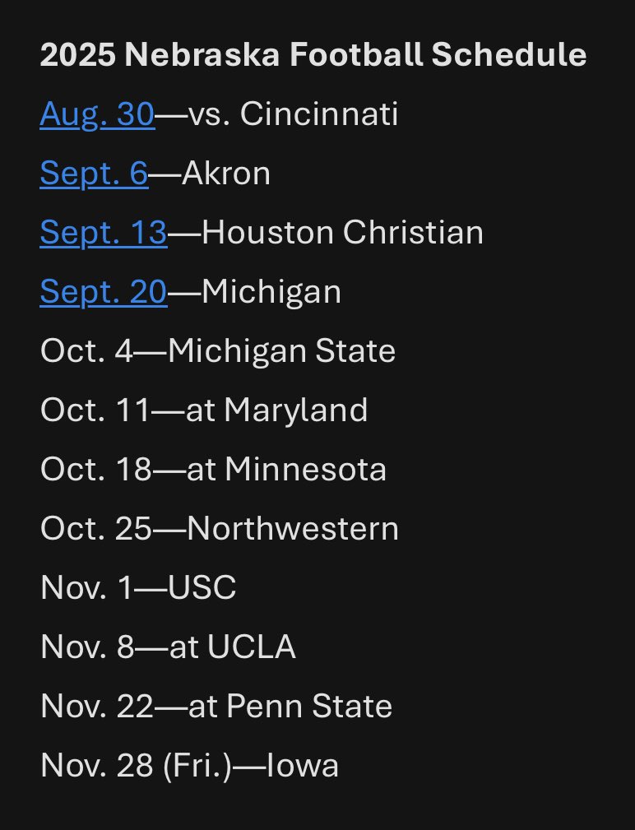Click the 'at Minnesota' game entry
635x830 pixels.
286,470
